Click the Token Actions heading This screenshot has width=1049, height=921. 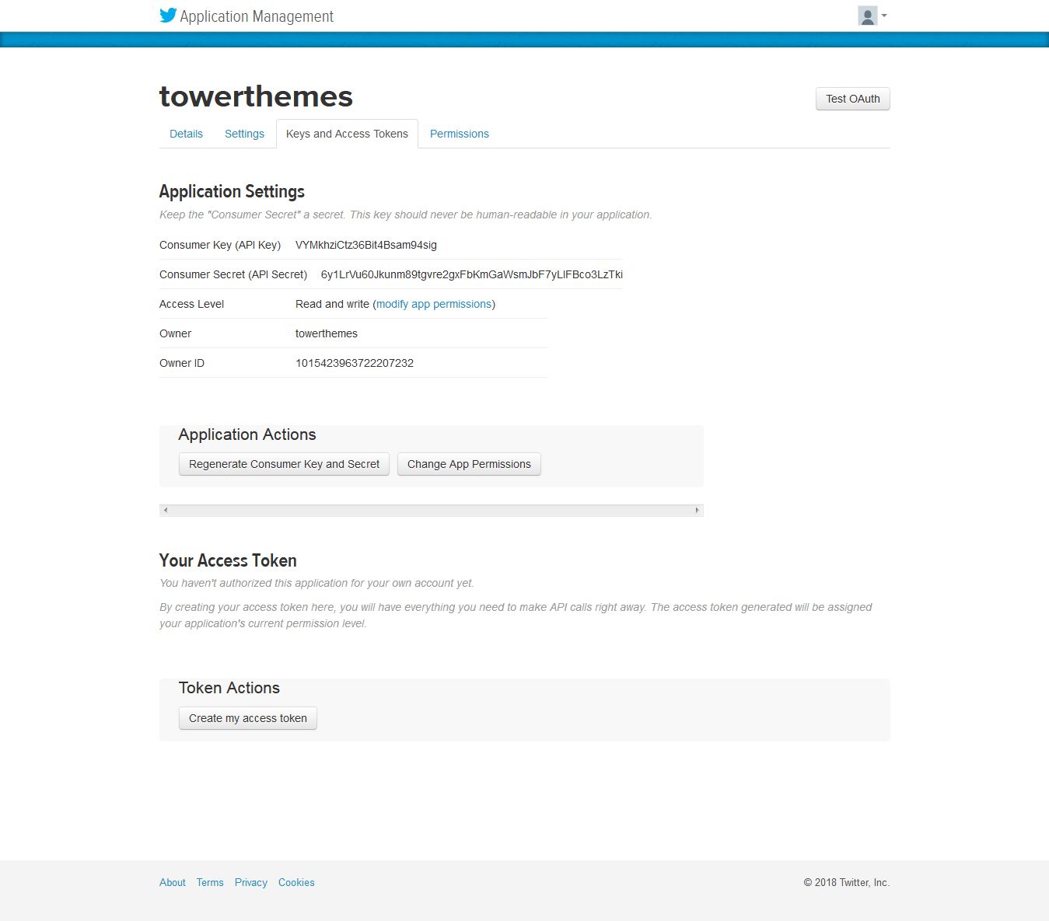click(229, 688)
